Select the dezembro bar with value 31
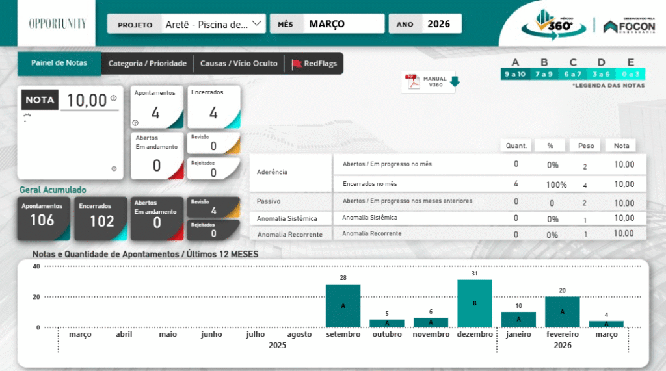The image size is (666, 371). (474, 303)
